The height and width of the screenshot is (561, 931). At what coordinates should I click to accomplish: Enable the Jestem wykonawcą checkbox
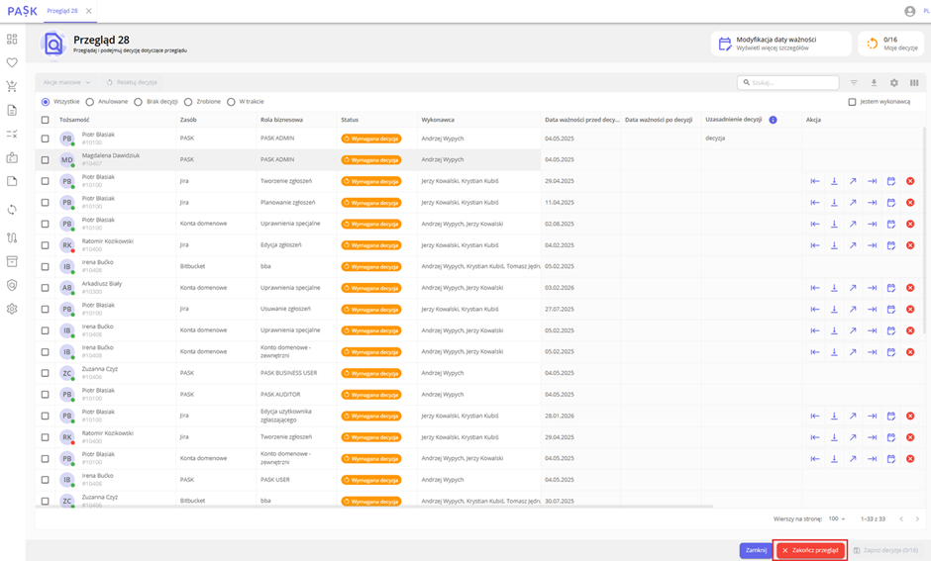[x=852, y=102]
